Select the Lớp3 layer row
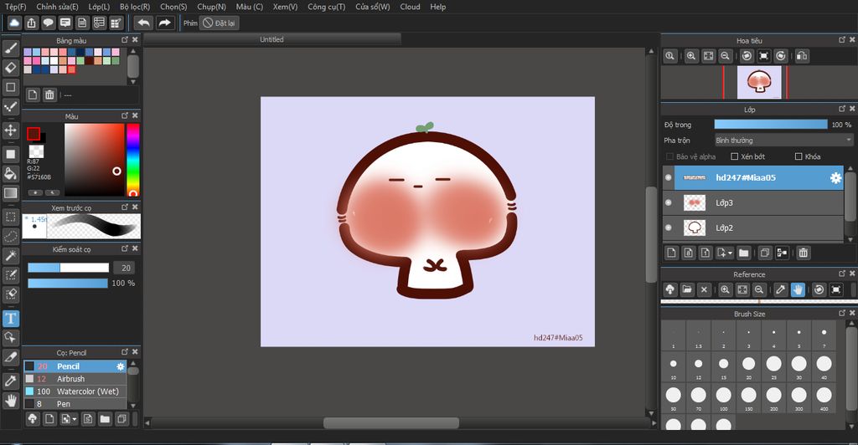 (753, 202)
